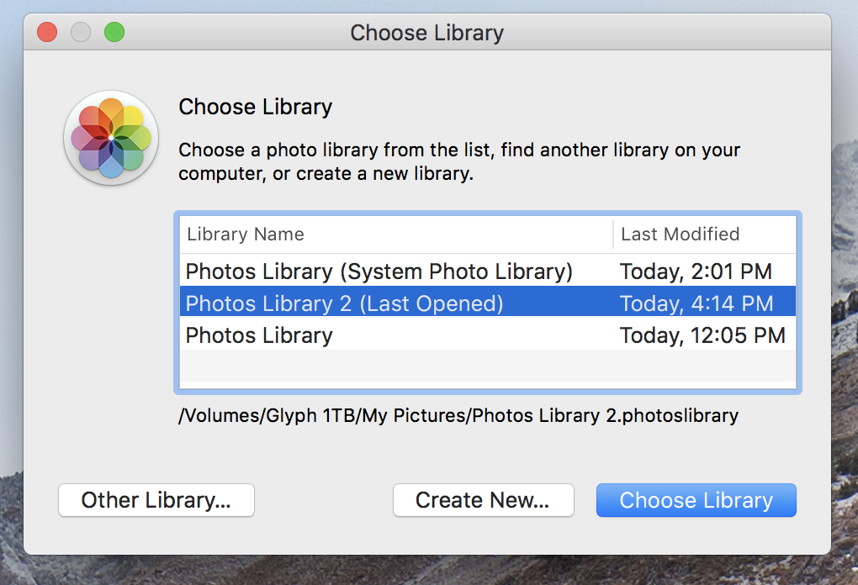This screenshot has height=585, width=858.
Task: Select Photos Library (System Photo Library) row
Action: pos(488,271)
